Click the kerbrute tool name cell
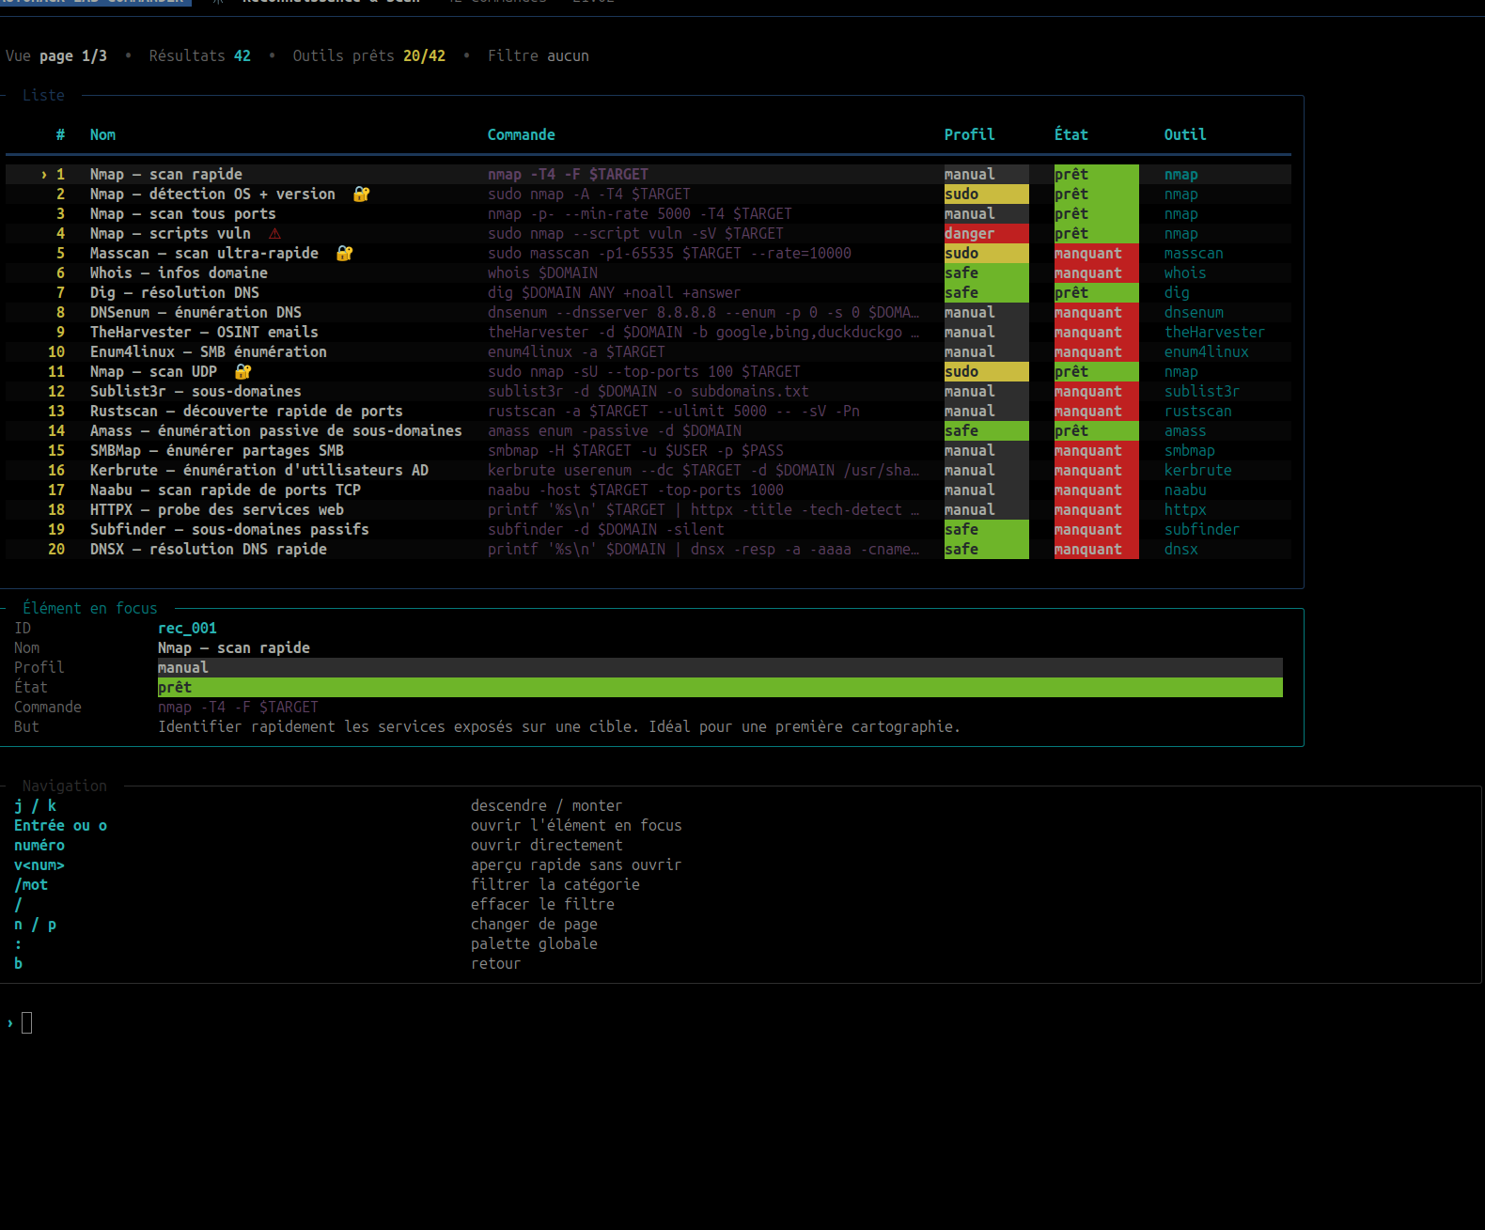Screen dimensions: 1485x1230 tap(1197, 471)
